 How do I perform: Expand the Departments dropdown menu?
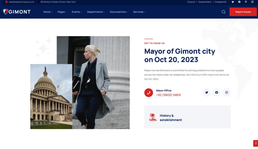point(96,12)
